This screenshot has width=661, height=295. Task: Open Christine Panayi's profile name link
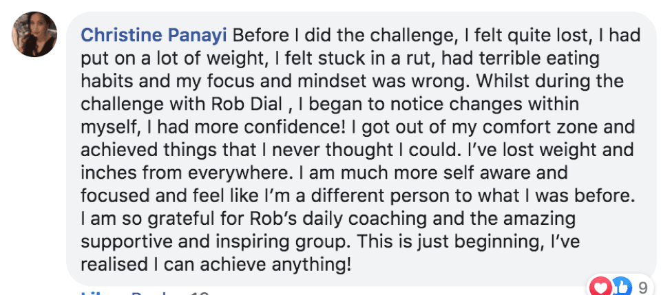(x=154, y=36)
